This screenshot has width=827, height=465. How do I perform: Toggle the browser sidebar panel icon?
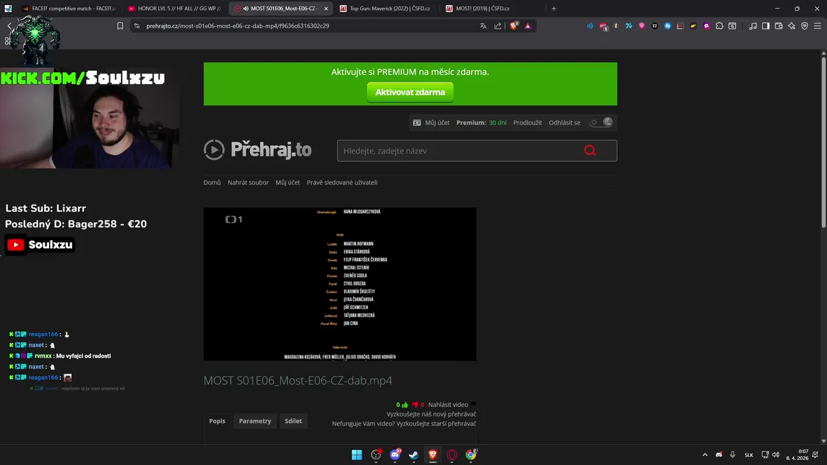click(766, 26)
